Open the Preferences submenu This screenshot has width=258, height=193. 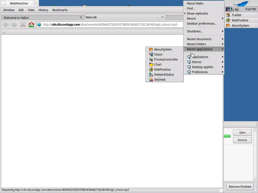[x=204, y=72]
